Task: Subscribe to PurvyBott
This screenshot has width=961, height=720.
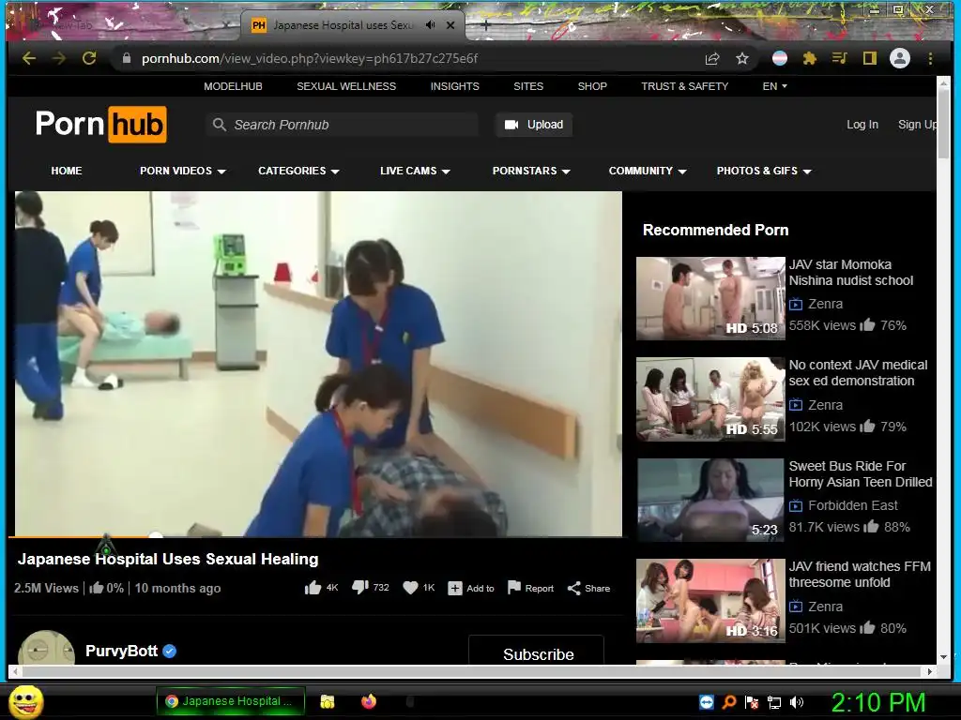Action: pyautogui.click(x=536, y=651)
